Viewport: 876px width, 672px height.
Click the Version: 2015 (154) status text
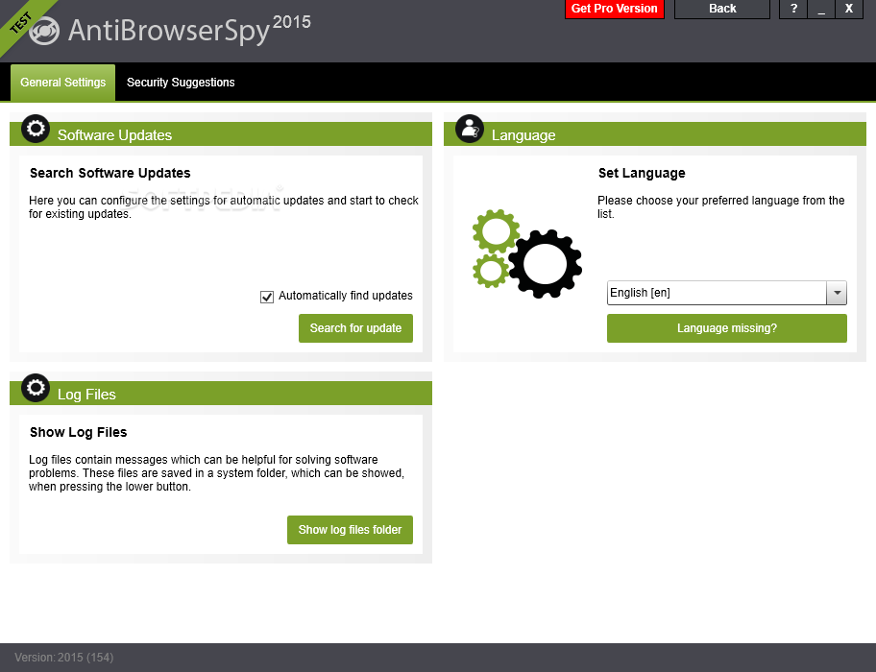coord(64,658)
